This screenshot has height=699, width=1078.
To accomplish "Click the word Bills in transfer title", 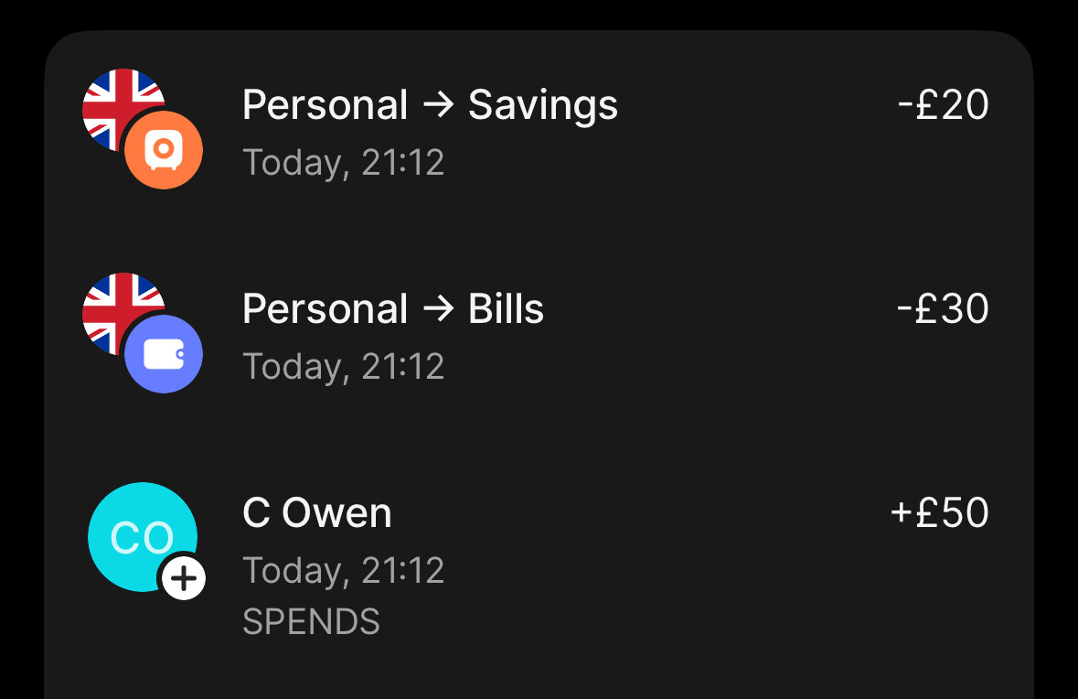I will click(506, 309).
